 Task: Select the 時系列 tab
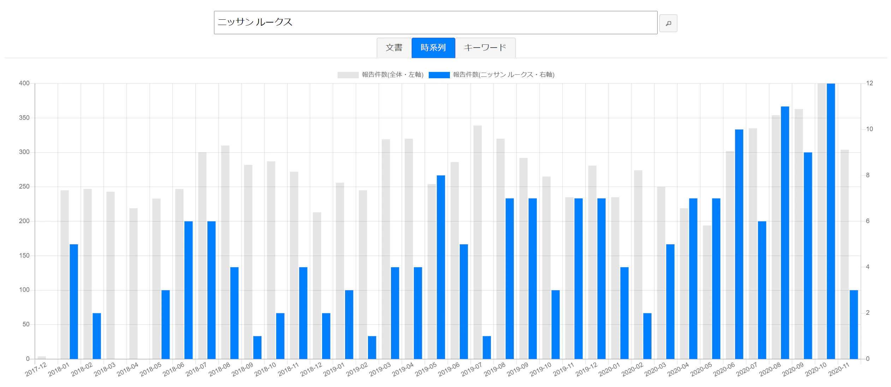tap(433, 48)
